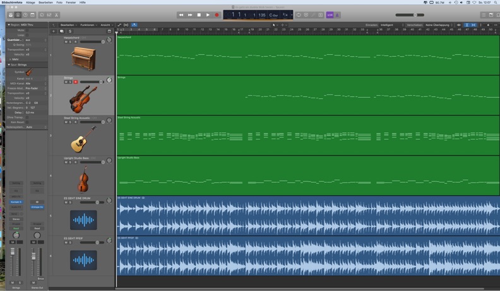Solo the Harpsichord track
The image size is (500, 291).
[71, 42]
